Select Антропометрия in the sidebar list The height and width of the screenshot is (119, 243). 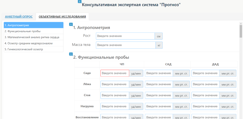pyautogui.click(x=34, y=25)
